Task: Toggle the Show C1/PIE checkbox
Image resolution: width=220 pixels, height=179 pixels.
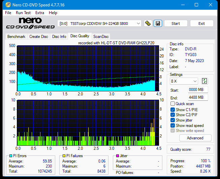Action: [173, 109]
